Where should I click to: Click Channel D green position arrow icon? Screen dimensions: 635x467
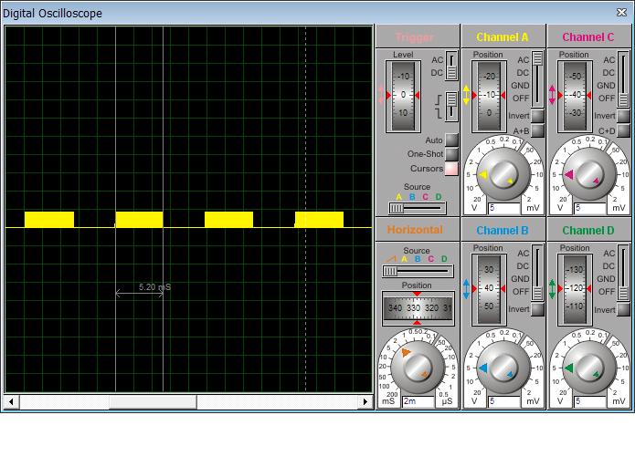[x=553, y=289]
